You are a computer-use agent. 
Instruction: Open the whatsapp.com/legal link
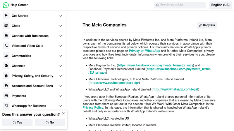175,89
